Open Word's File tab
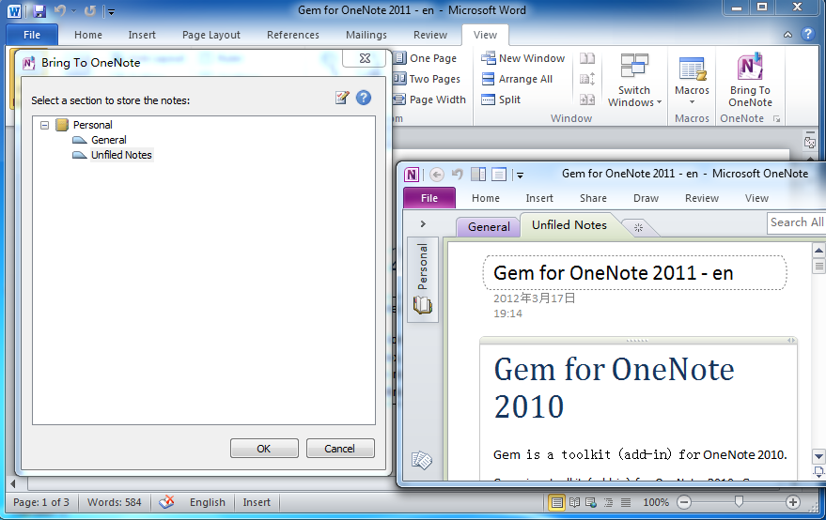This screenshot has height=520, width=826. click(32, 35)
